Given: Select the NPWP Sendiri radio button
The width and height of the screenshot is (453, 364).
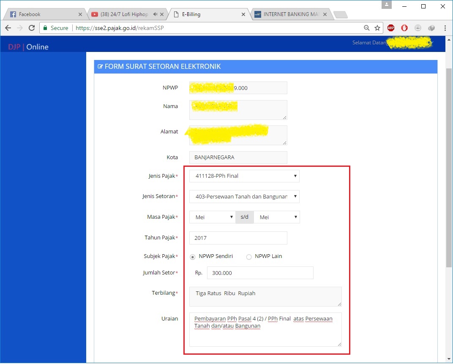Looking at the screenshot, I should pyautogui.click(x=193, y=257).
